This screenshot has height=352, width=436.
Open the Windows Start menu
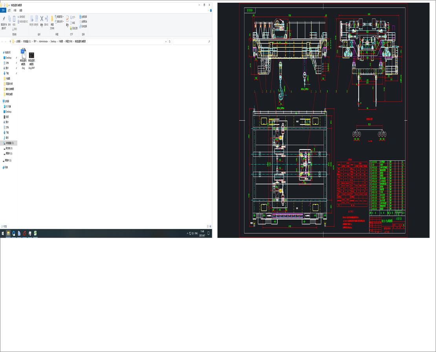(3, 233)
